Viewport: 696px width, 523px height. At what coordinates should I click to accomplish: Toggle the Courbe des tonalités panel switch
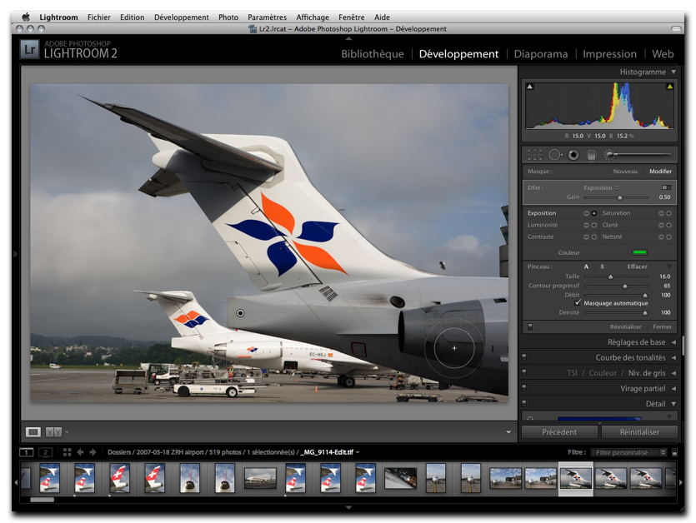(524, 357)
